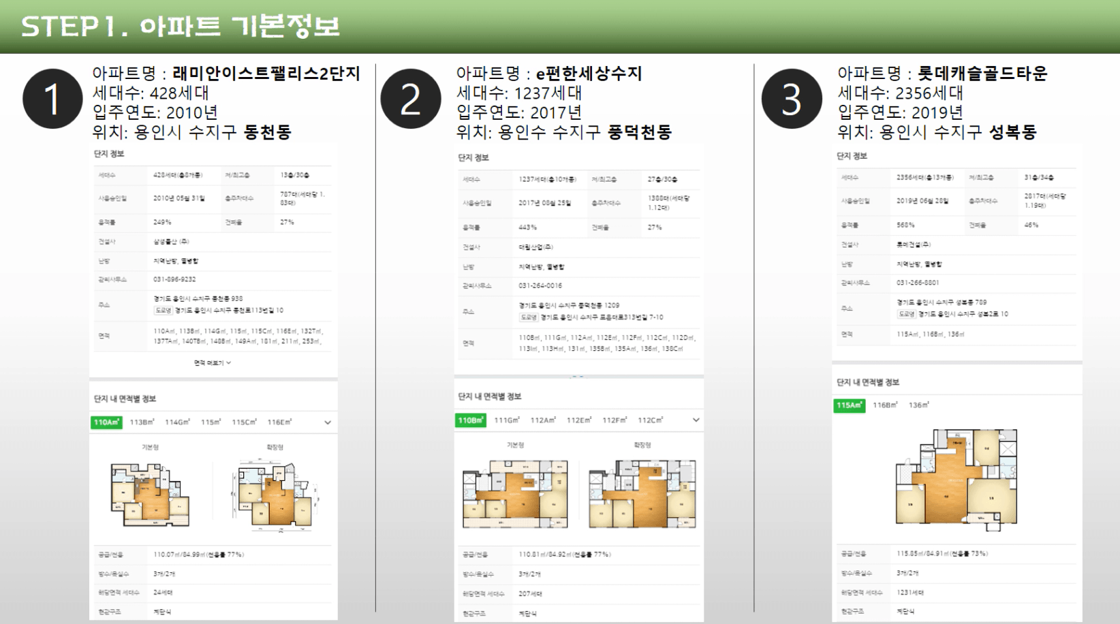The image size is (1120, 624).
Task: Click heading 단지 정보 in e편한세상 panel
Action: [x=473, y=158]
